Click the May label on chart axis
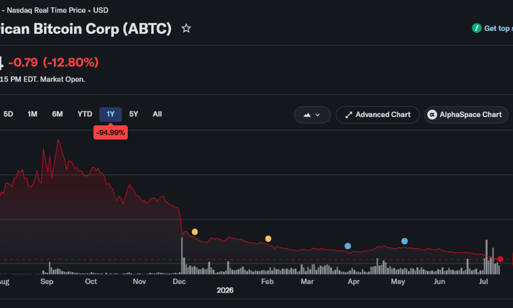Viewport: 513px width, 308px height. tap(398, 281)
